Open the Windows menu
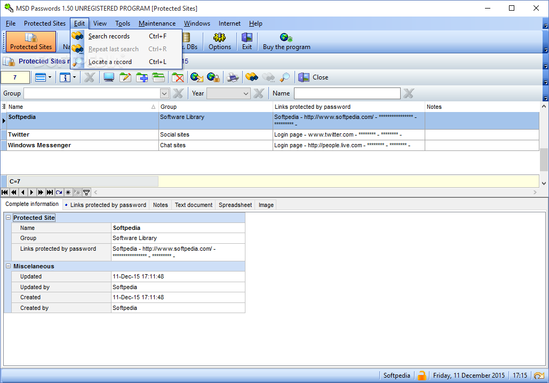Viewport: 549px width, 383px height. pos(197,23)
